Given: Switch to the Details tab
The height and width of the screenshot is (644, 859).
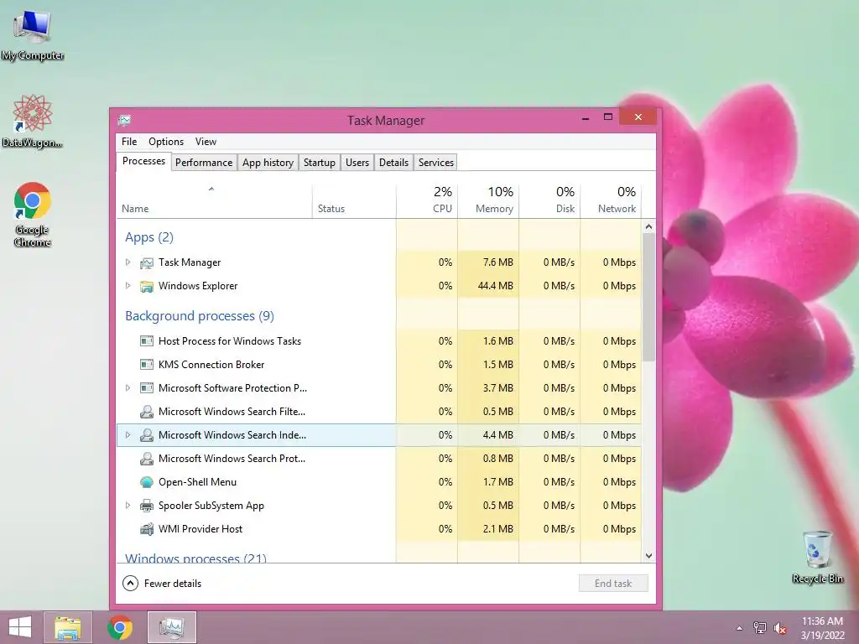Looking at the screenshot, I should (x=394, y=163).
